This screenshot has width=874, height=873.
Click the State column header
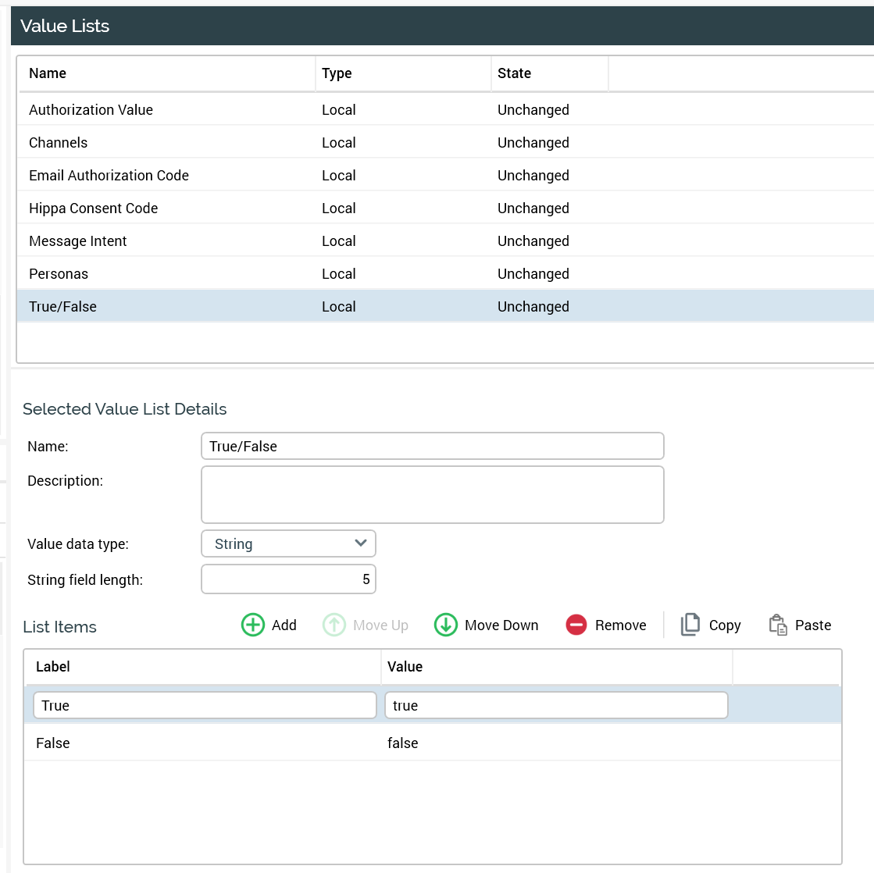pyautogui.click(x=514, y=73)
